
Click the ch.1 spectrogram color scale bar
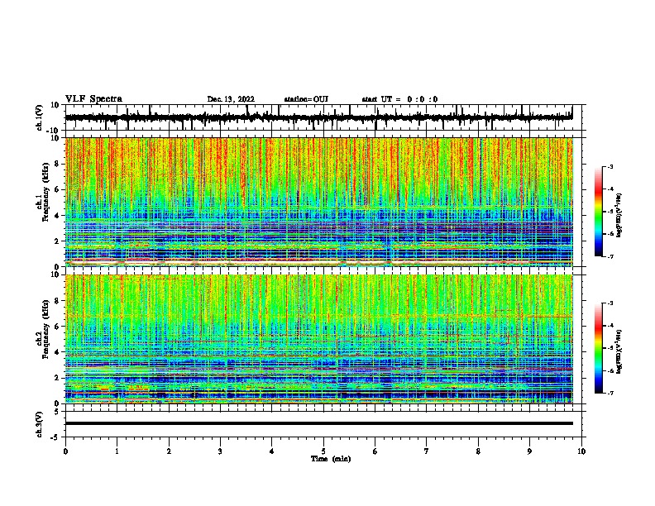click(599, 212)
